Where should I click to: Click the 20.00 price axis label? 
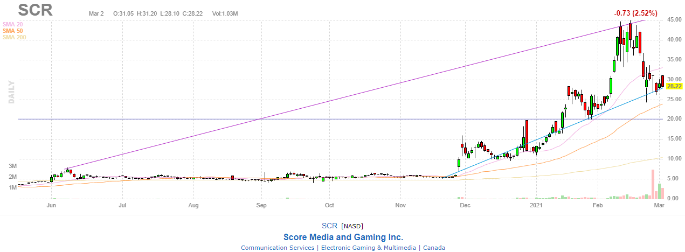tap(675, 119)
